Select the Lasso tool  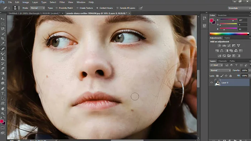(x=3, y=29)
